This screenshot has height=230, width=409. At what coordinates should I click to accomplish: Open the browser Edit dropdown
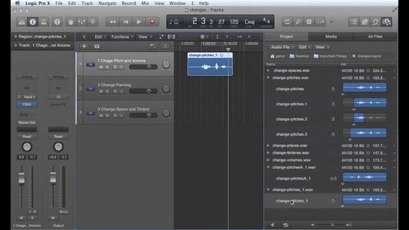(304, 47)
